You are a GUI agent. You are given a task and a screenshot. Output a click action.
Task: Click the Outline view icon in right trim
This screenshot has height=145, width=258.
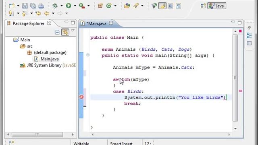click(249, 35)
